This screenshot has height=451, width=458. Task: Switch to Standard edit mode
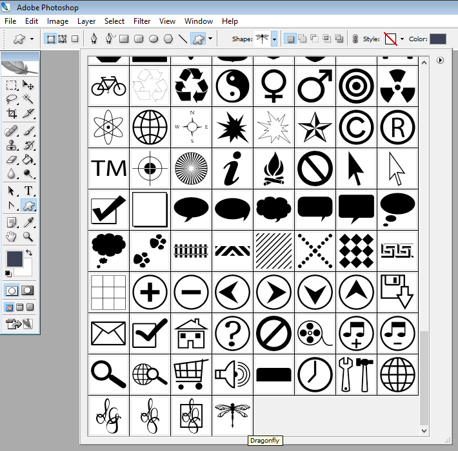pyautogui.click(x=12, y=291)
